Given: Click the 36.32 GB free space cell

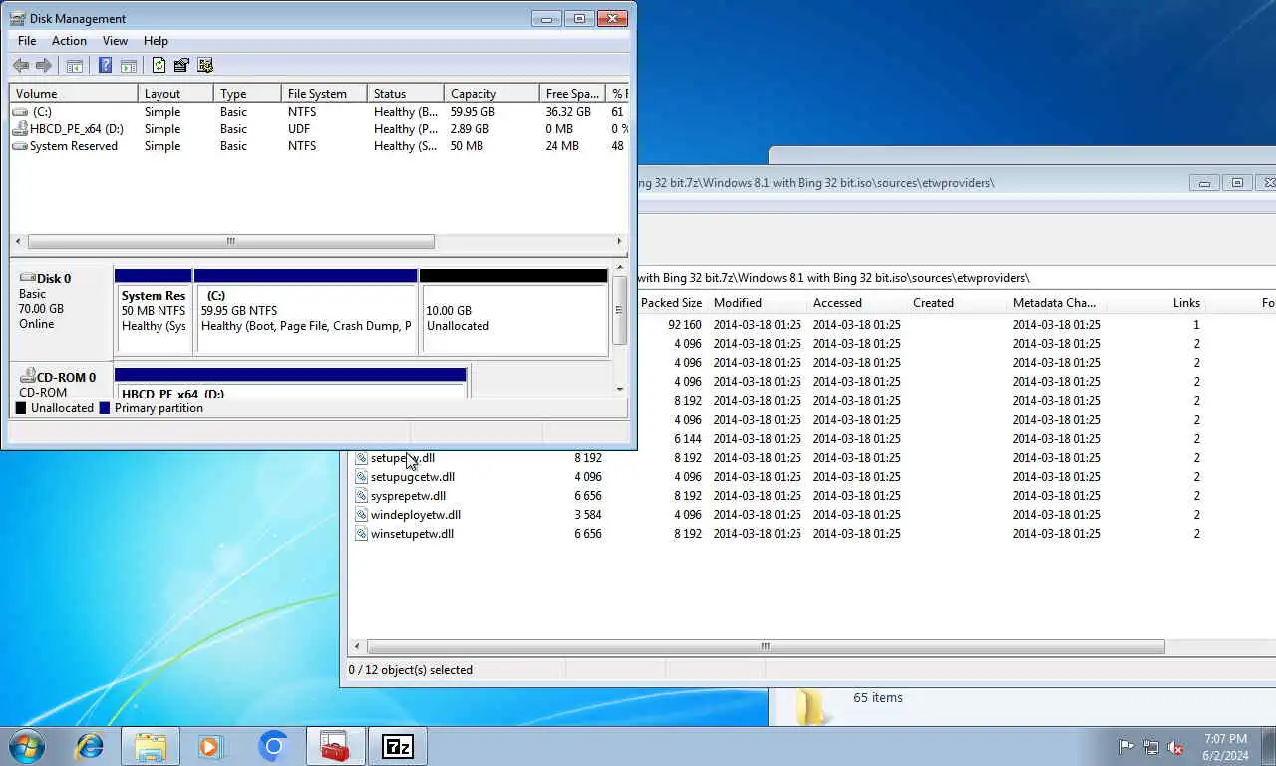Looking at the screenshot, I should coord(568,112).
